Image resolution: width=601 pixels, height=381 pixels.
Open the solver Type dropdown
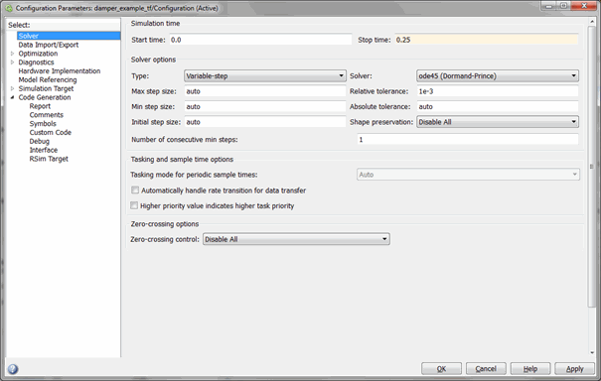265,75
